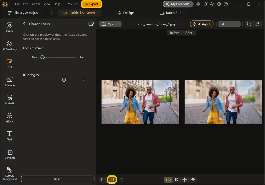Open the Portrait tools
Screen dimensions: 265x185
pyautogui.click(x=10, y=100)
